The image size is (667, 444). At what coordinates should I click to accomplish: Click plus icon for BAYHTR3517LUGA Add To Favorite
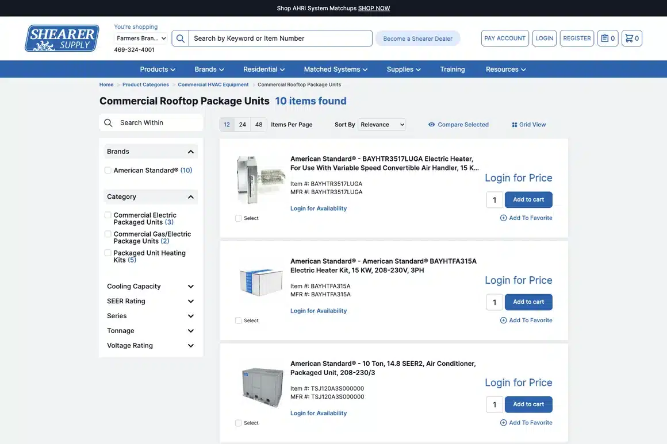coord(503,218)
